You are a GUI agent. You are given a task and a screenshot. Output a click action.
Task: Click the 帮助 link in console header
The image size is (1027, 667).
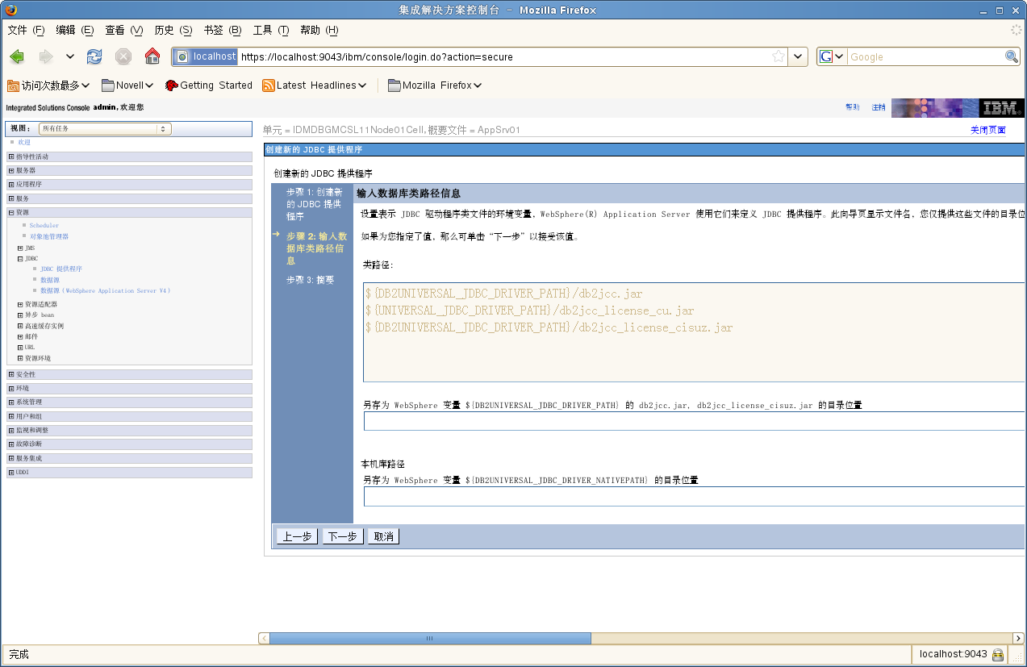coord(852,107)
